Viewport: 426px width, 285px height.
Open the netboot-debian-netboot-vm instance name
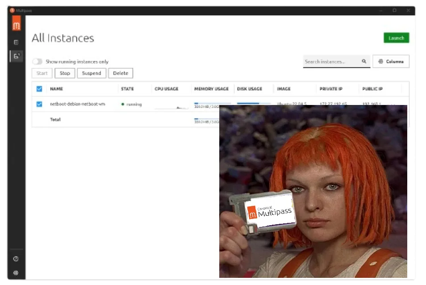point(77,104)
